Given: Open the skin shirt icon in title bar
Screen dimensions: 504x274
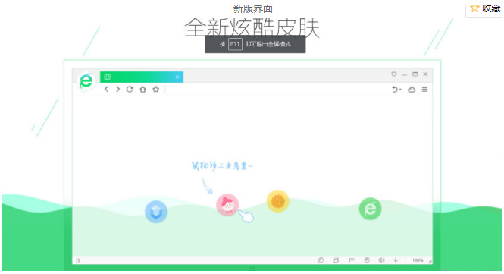Looking at the screenshot, I should (394, 74).
